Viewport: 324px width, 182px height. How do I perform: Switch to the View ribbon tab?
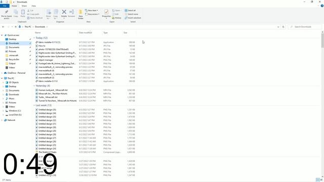pyautogui.click(x=33, y=6)
